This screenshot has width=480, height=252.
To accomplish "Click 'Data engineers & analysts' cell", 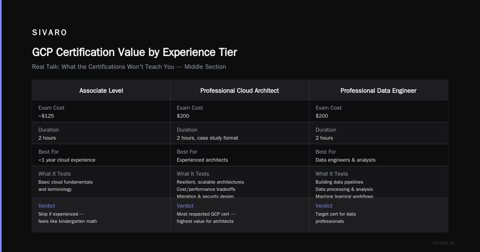I will (346, 160).
